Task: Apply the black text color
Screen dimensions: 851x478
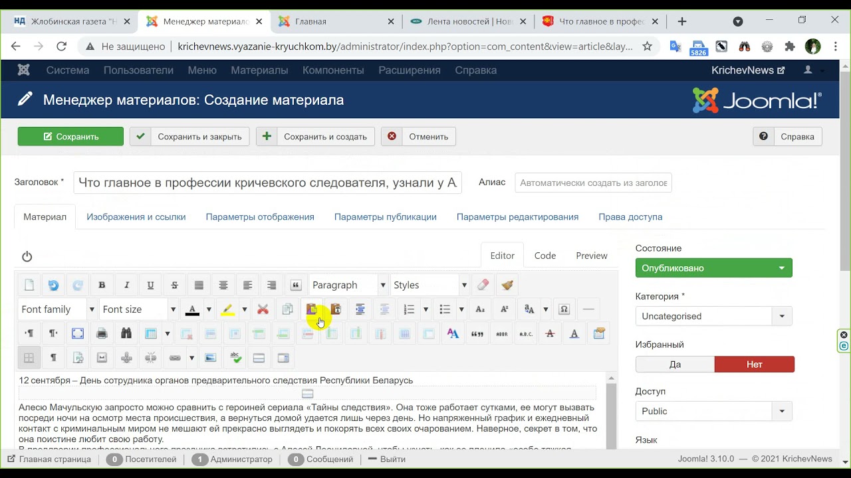Action: pos(192,309)
